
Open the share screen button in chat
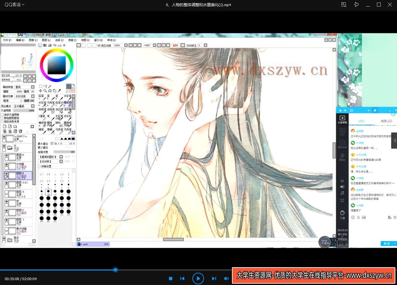coord(342,120)
